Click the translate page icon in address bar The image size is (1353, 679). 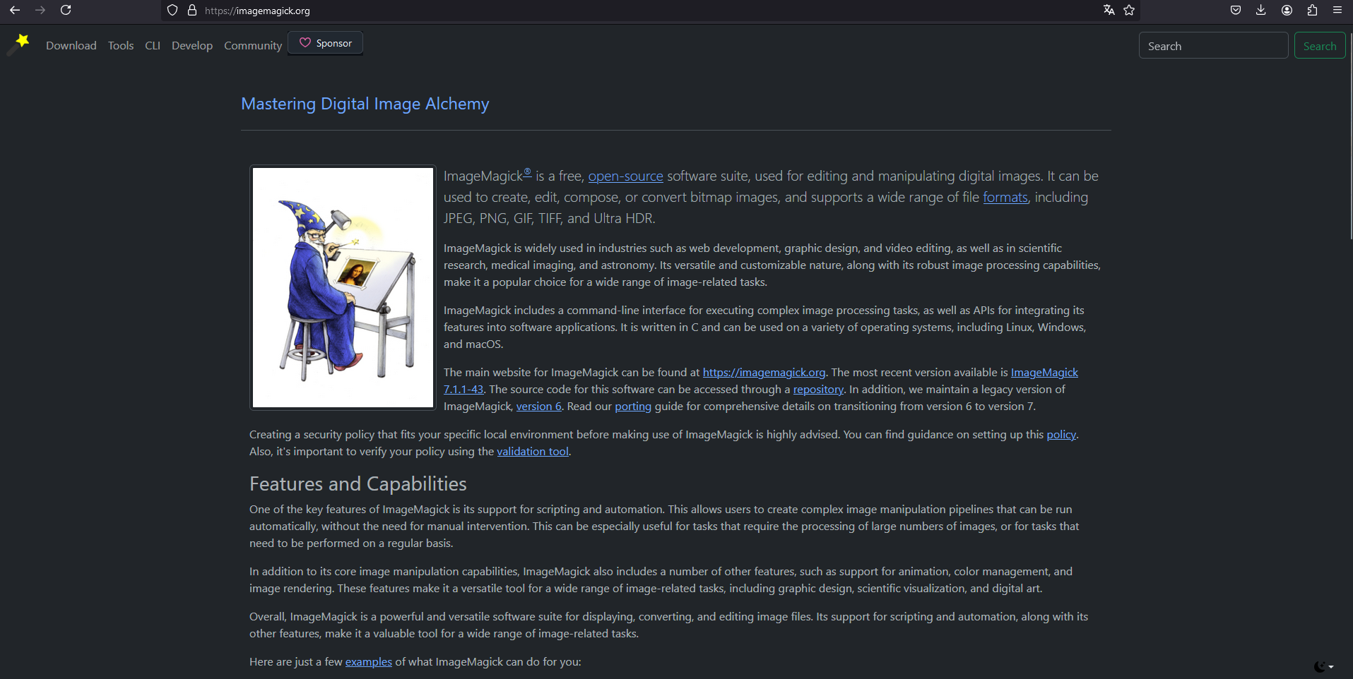point(1109,10)
